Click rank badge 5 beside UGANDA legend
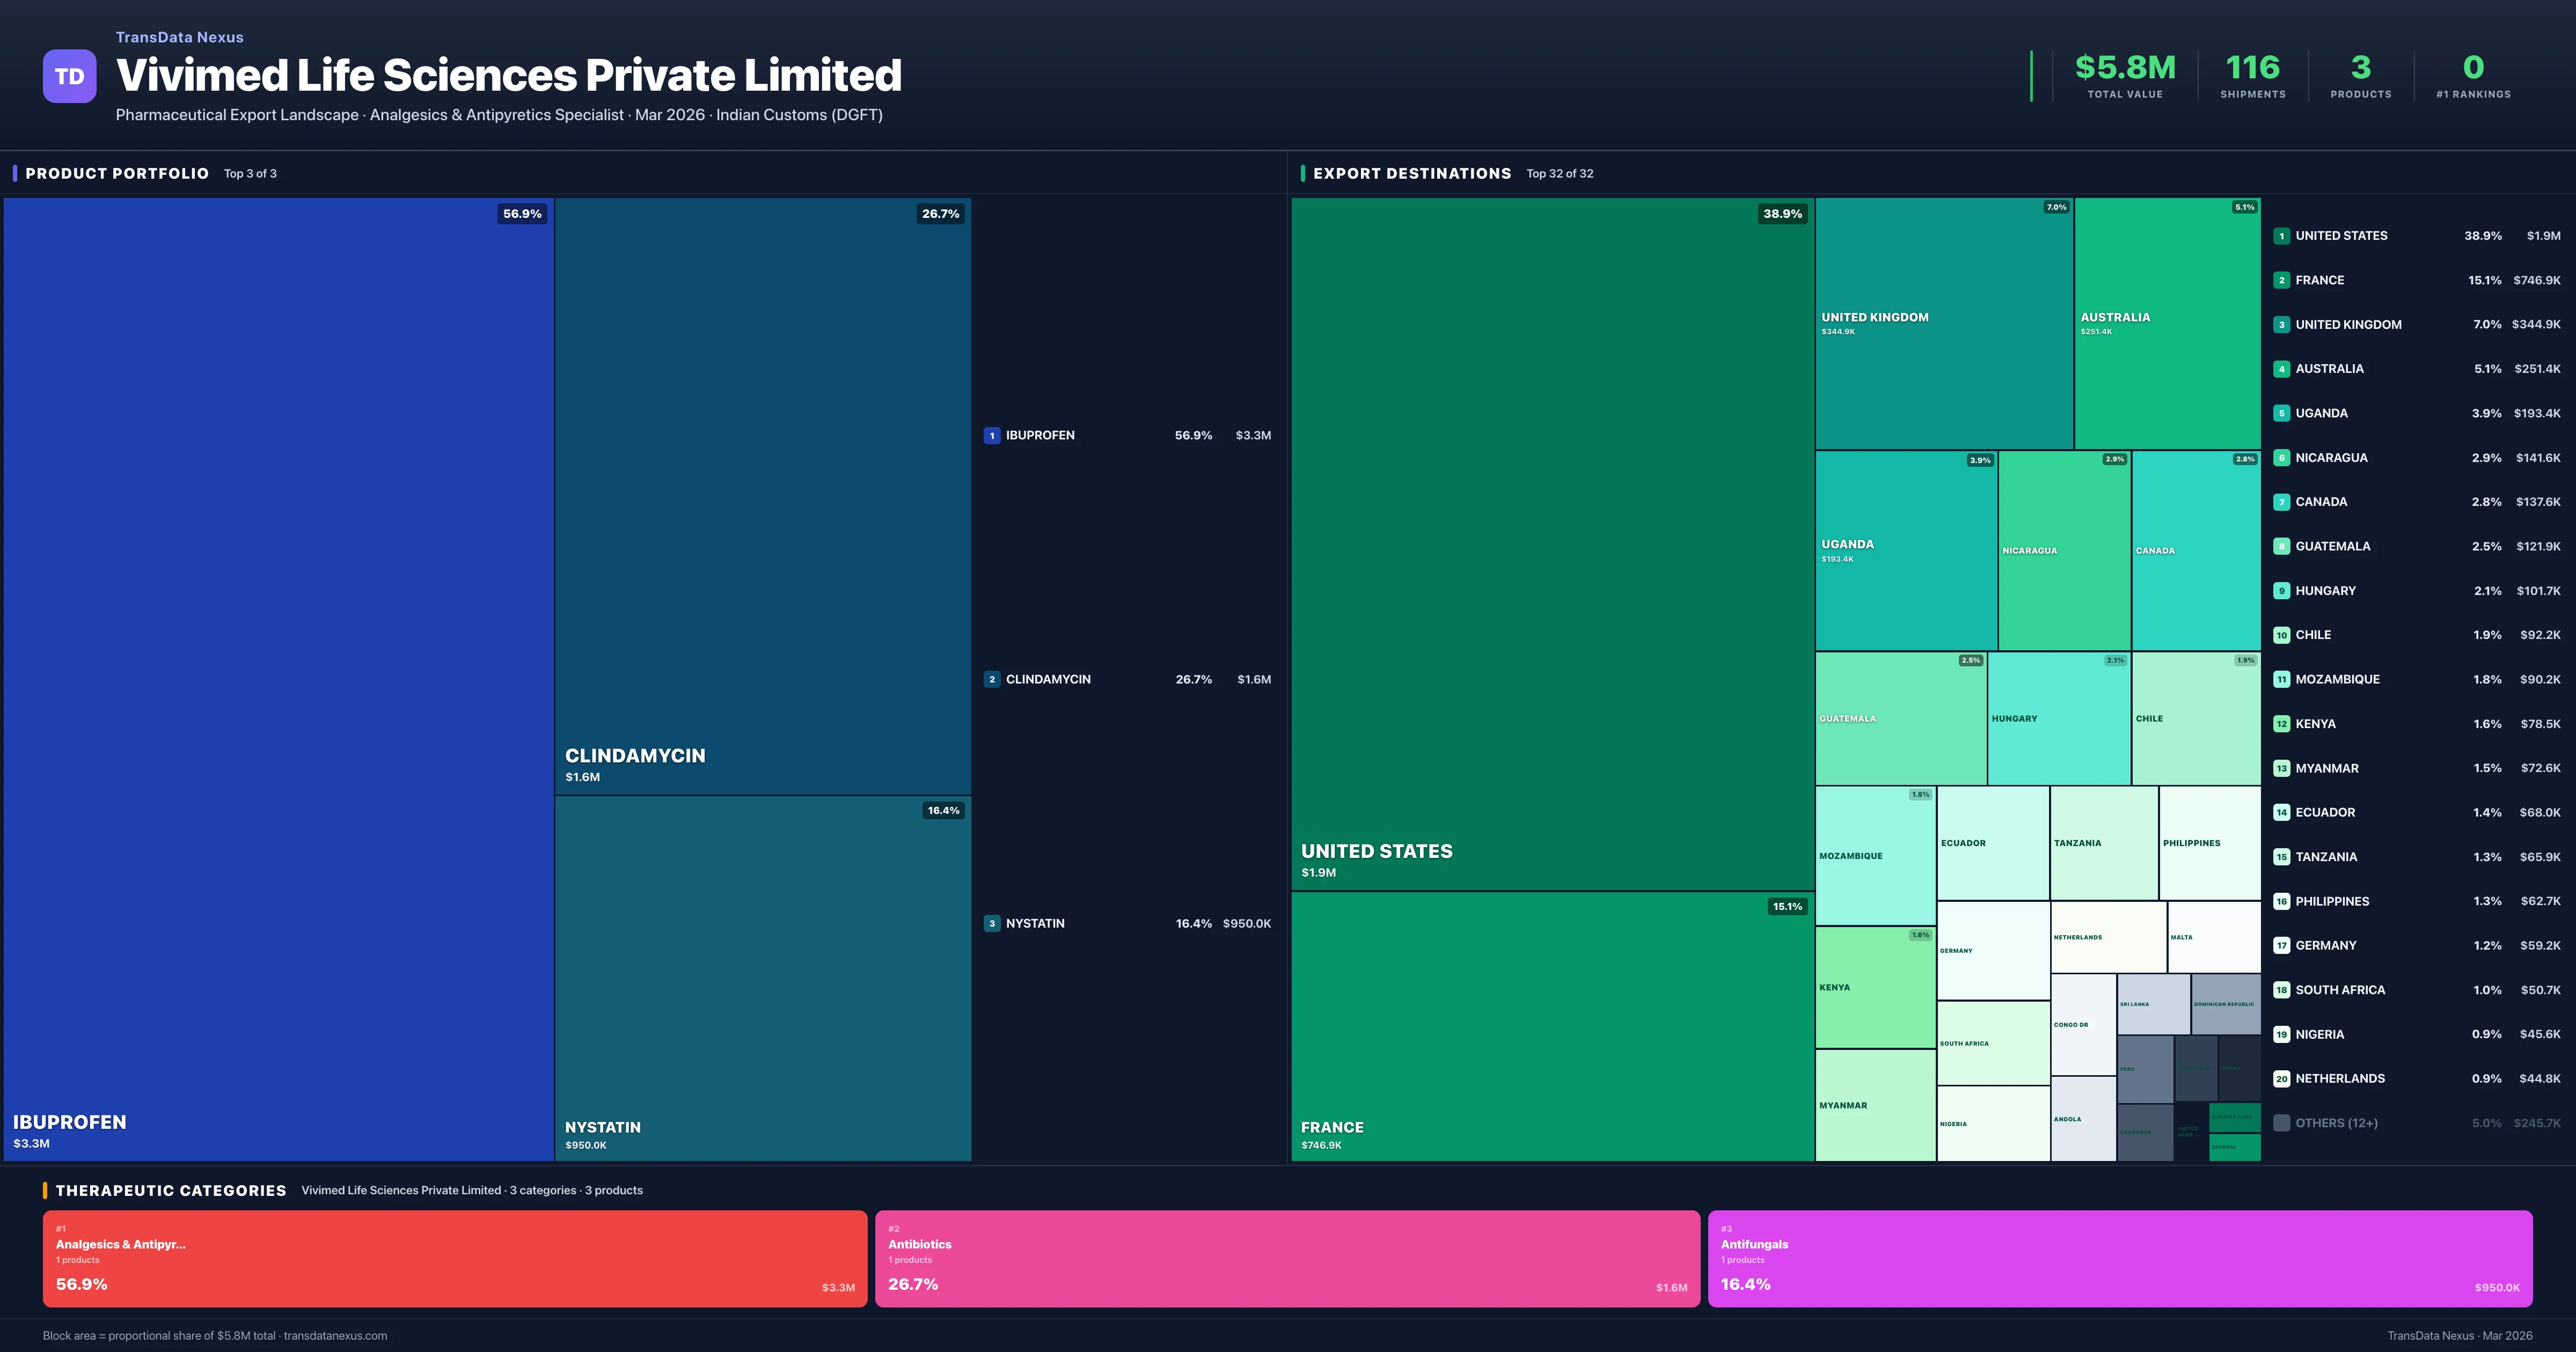This screenshot has width=2576, height=1352. 2281,414
